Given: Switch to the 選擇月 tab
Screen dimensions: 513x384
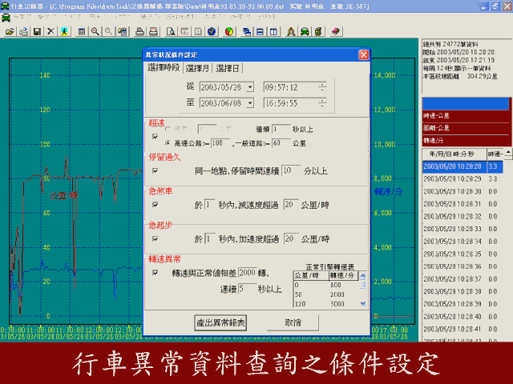Looking at the screenshot, I should (197, 68).
